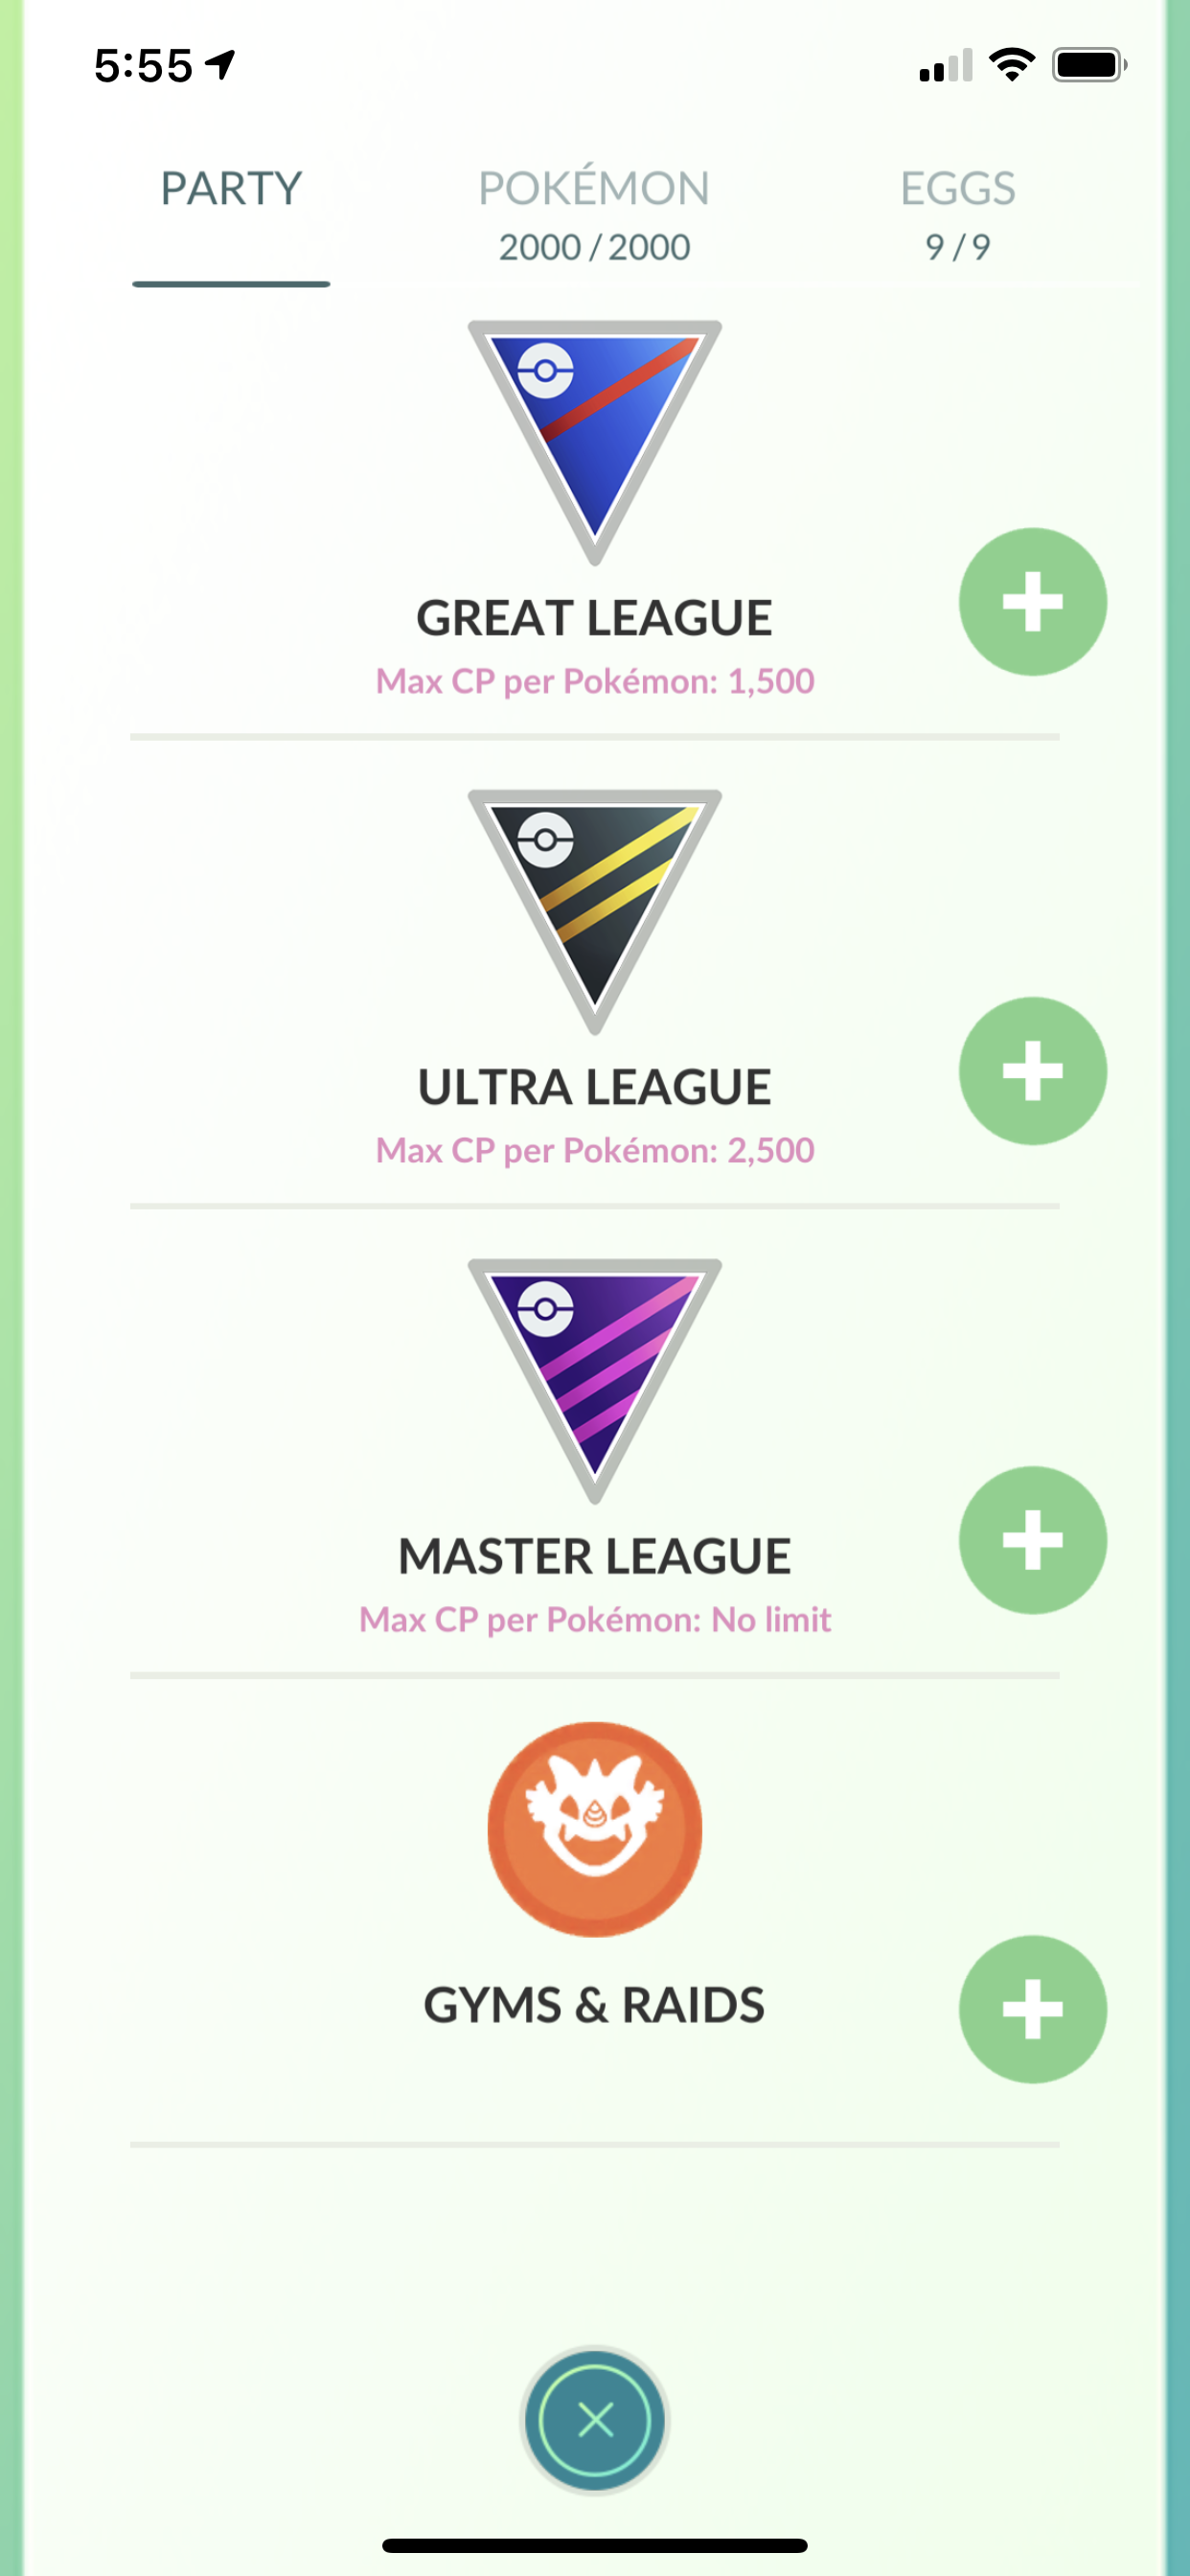The height and width of the screenshot is (2576, 1190).
Task: Add a new Great League party
Action: 1033,602
